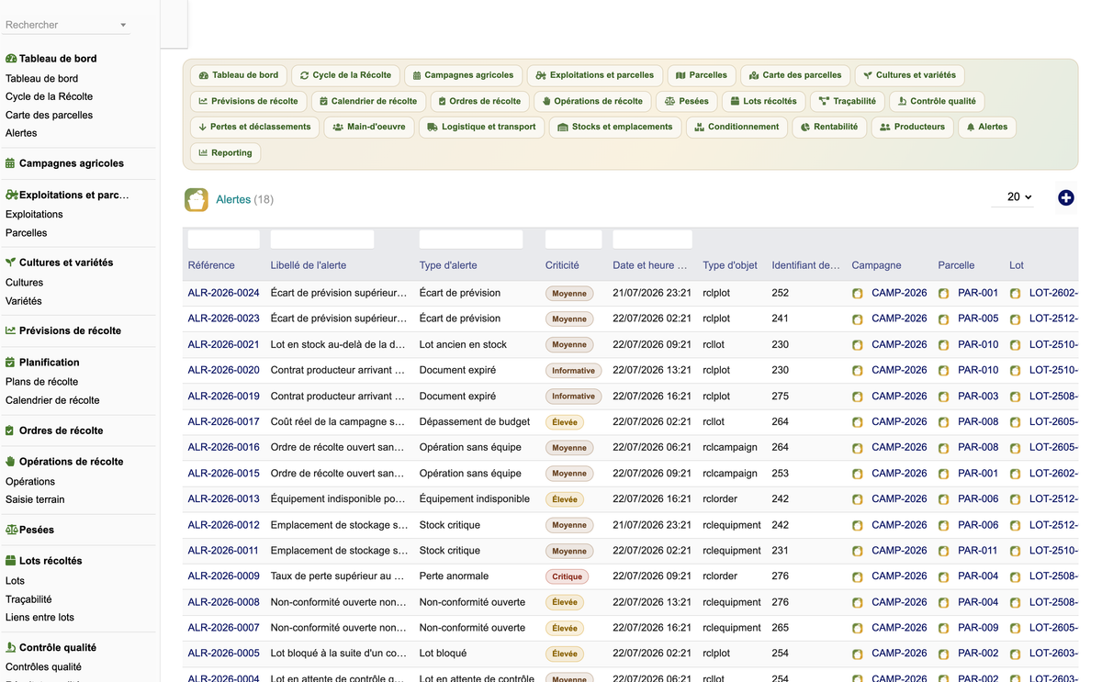This screenshot has height=682, width=1102.
Task: Click the Élevée badge in row ALR-2026-0017
Action: tap(565, 422)
